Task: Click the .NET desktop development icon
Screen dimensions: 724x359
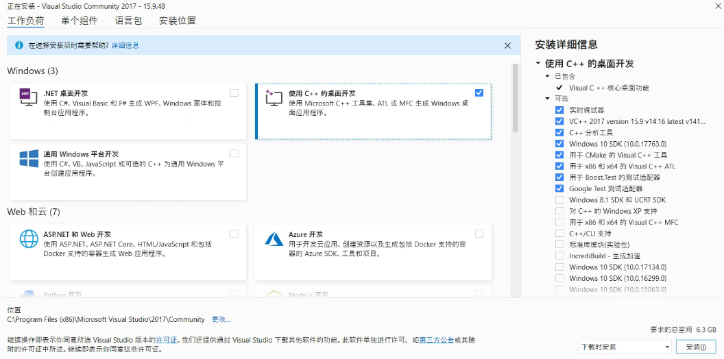Action: [28, 97]
